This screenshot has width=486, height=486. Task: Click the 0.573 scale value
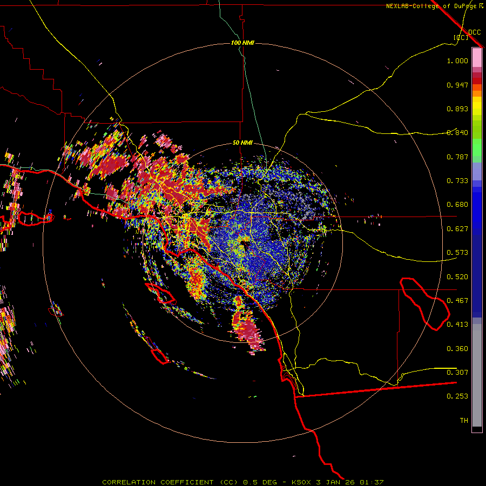coord(457,253)
